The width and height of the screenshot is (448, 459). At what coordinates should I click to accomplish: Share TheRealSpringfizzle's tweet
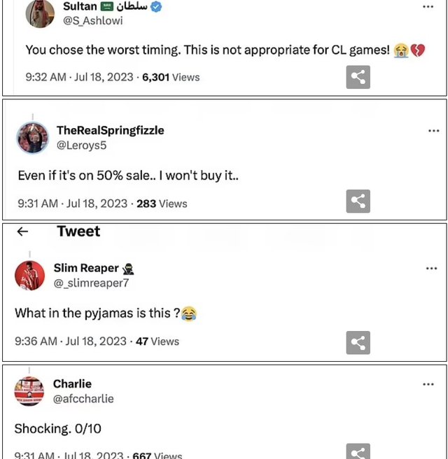coord(358,202)
